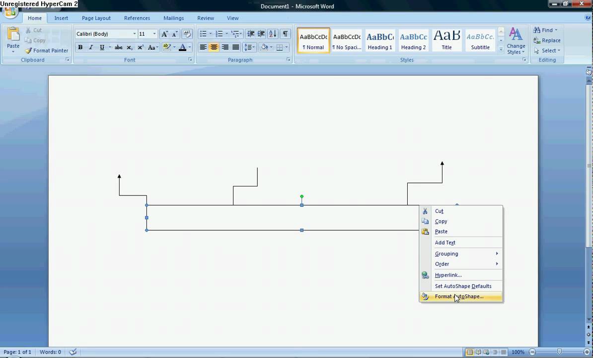Screen dimensions: 593x358
Task: Open the Review tab
Action: (205, 18)
